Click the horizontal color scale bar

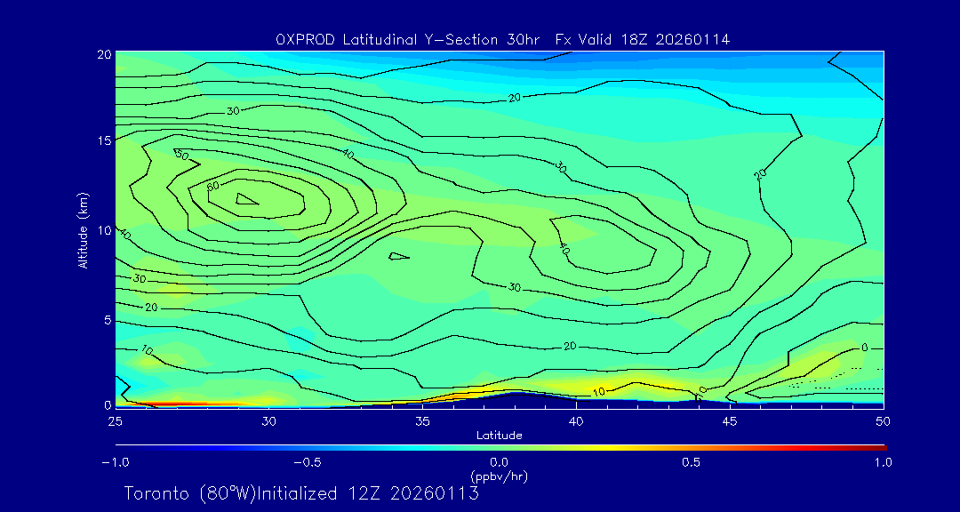click(x=500, y=448)
